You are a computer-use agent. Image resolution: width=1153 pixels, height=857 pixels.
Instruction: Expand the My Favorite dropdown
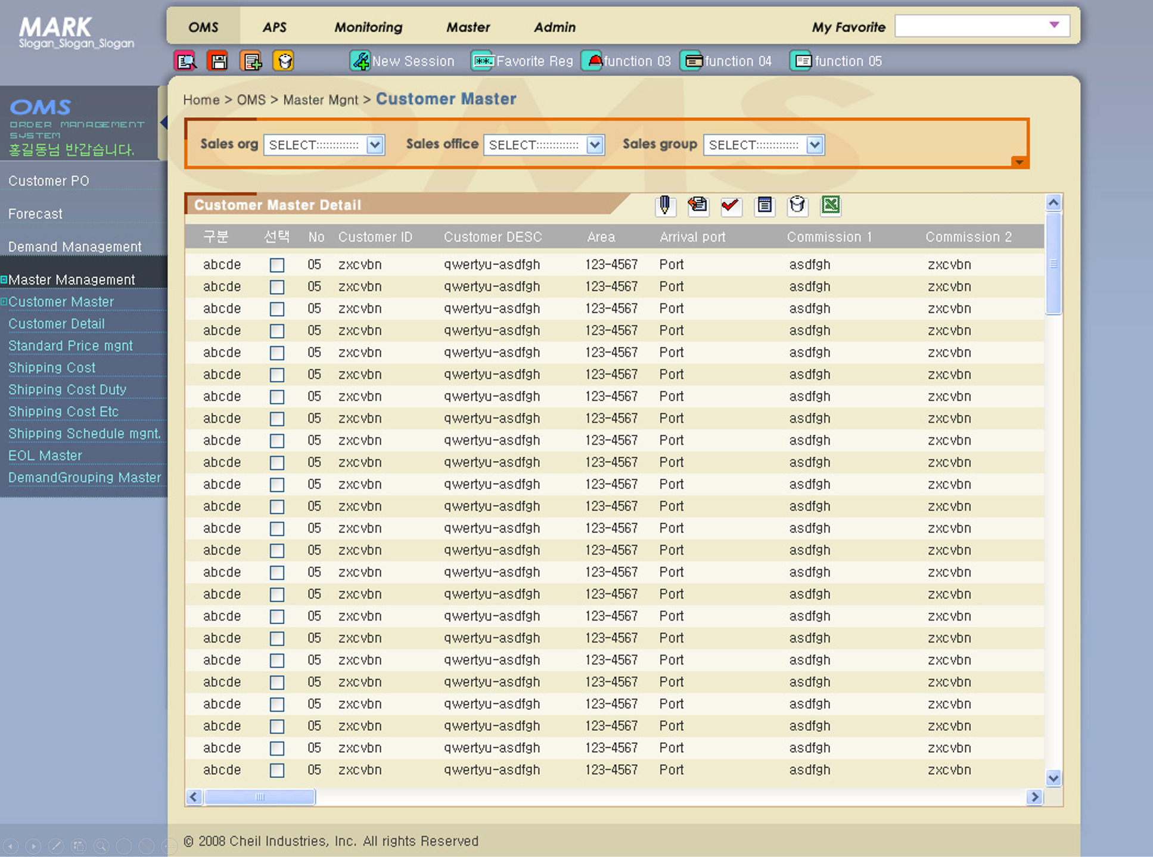[1054, 26]
